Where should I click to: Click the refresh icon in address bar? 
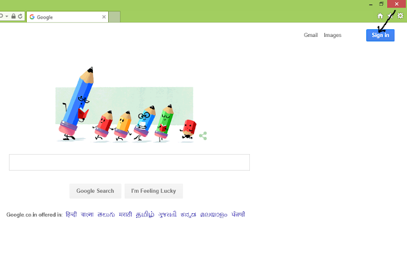pyautogui.click(x=20, y=16)
